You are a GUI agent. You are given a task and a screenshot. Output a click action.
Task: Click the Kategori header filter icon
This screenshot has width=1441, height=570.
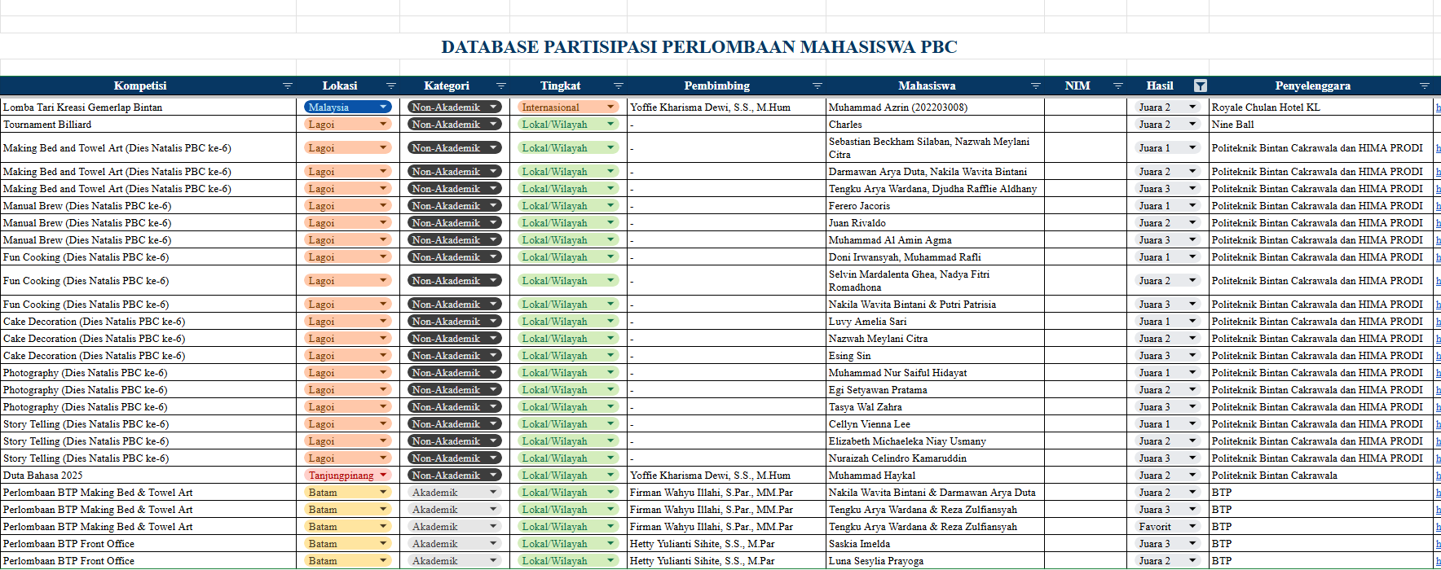pos(500,86)
